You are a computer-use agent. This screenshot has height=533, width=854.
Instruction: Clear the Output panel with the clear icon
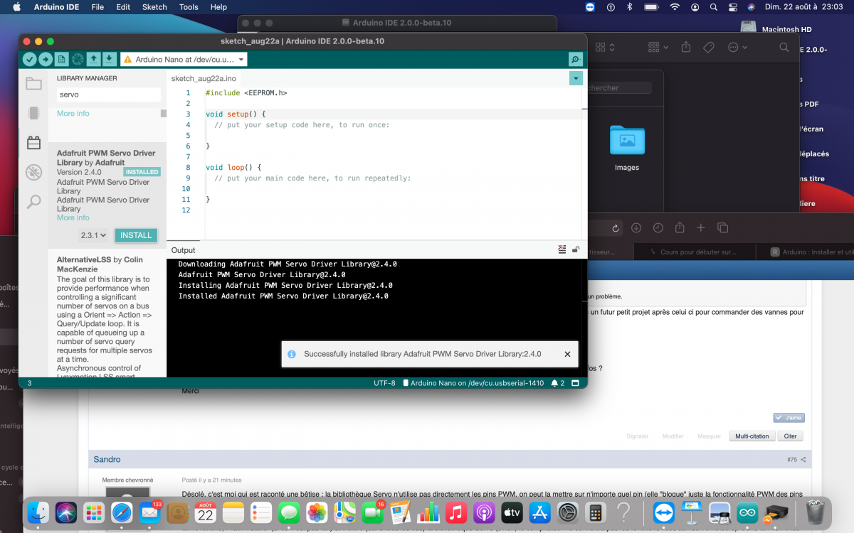click(x=562, y=249)
